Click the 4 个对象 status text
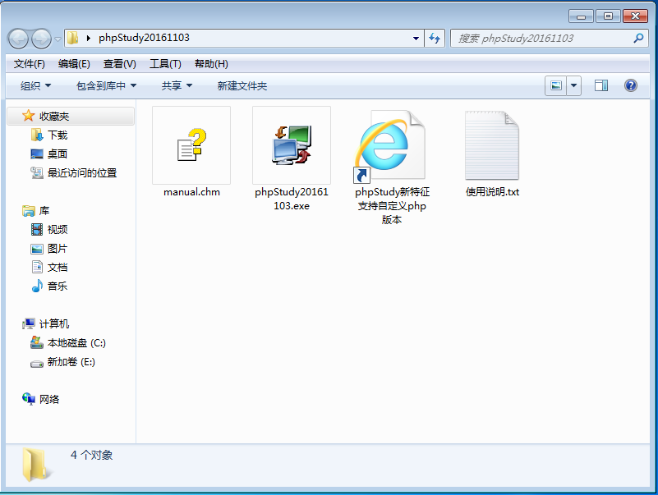Image resolution: width=658 pixels, height=495 pixels. pyautogui.click(x=91, y=455)
